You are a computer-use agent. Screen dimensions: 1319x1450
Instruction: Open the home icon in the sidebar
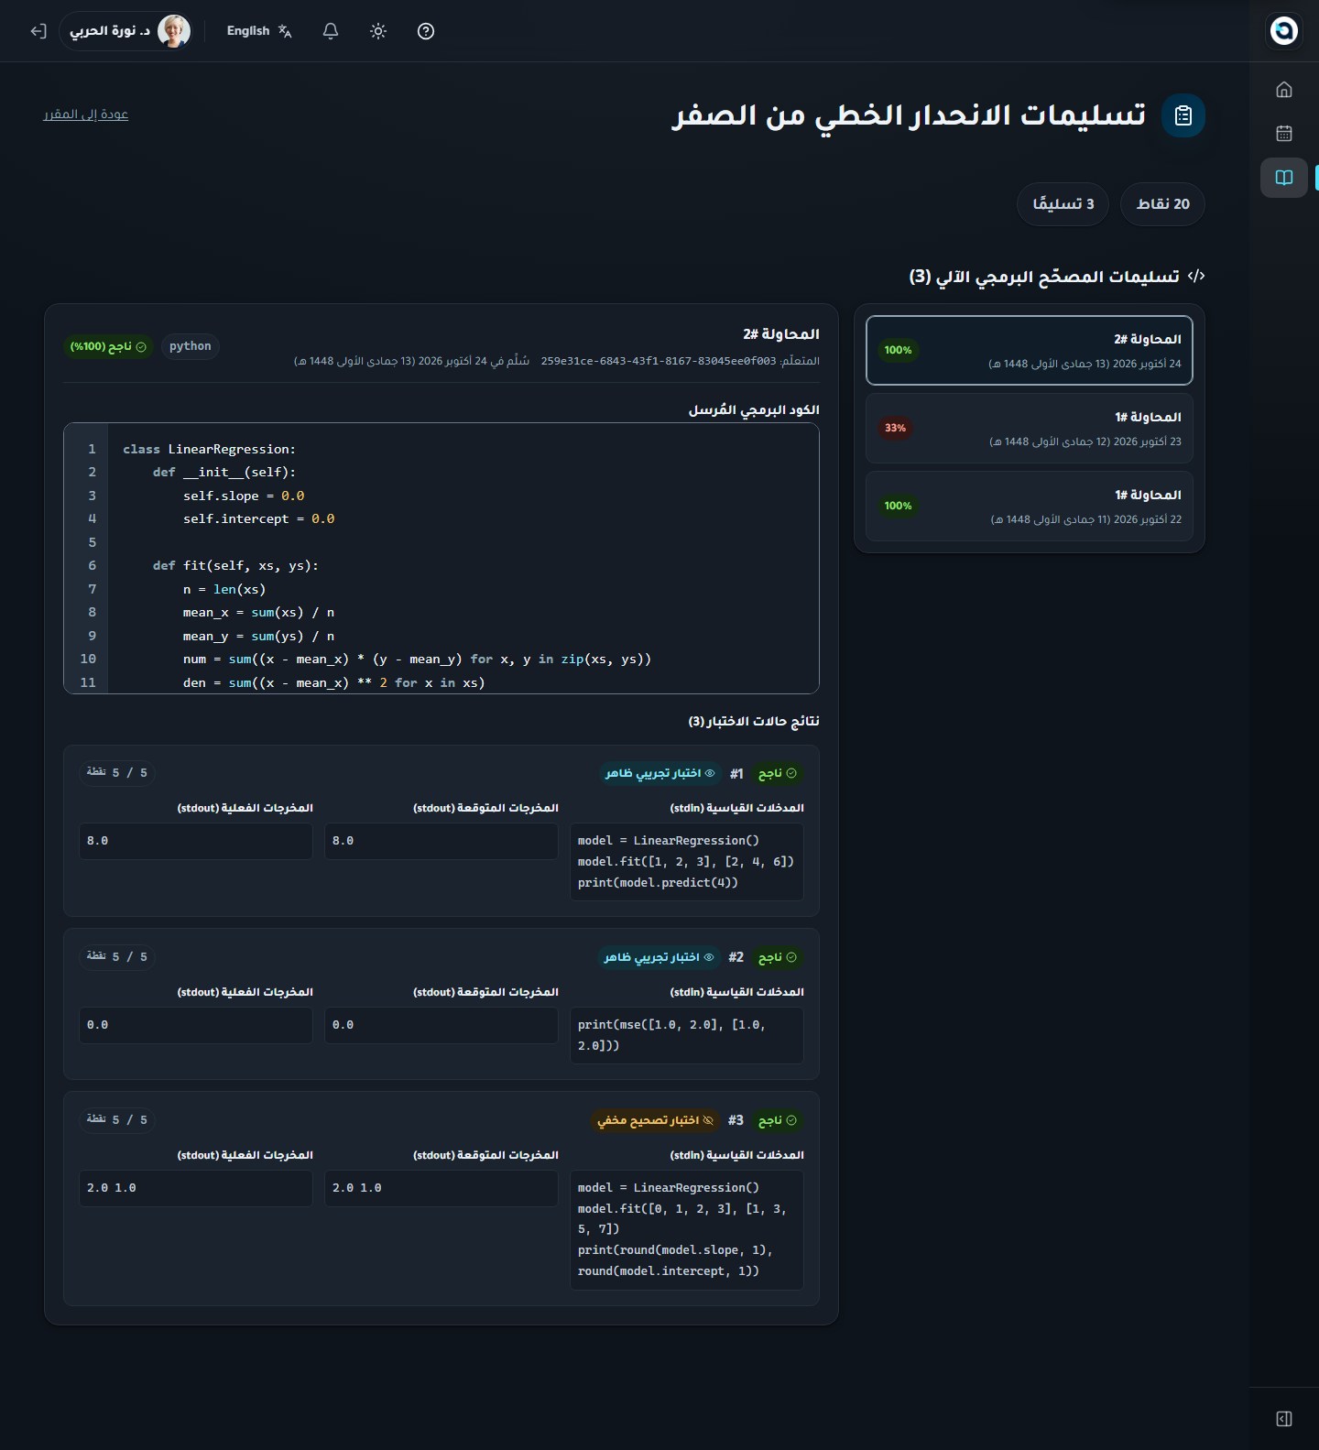(x=1284, y=90)
